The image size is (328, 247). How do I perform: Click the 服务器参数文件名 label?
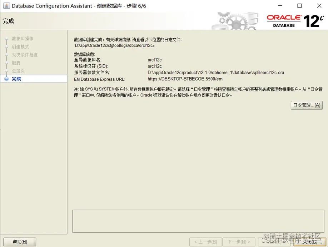[x=92, y=73]
